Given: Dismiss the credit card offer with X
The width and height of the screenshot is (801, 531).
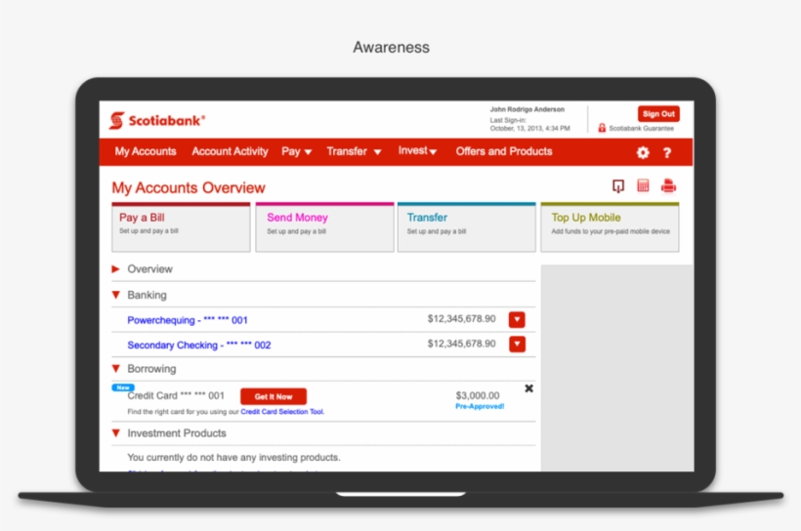Looking at the screenshot, I should click(x=528, y=388).
